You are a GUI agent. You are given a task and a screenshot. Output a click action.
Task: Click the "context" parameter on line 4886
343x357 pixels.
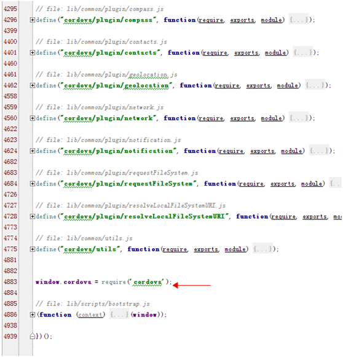(x=90, y=315)
